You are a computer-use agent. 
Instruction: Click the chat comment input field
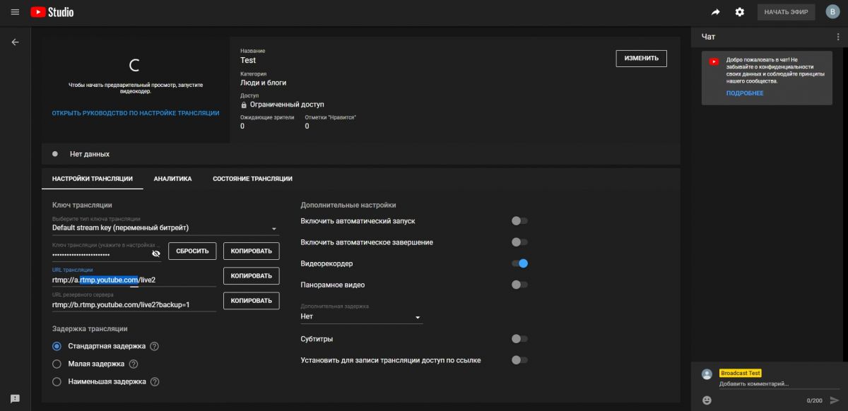coord(770,384)
